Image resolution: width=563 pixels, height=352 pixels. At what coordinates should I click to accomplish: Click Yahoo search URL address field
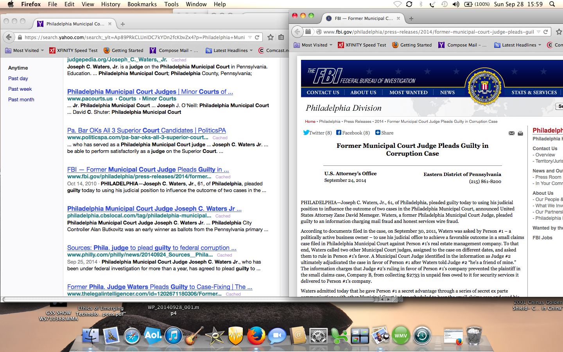135,37
